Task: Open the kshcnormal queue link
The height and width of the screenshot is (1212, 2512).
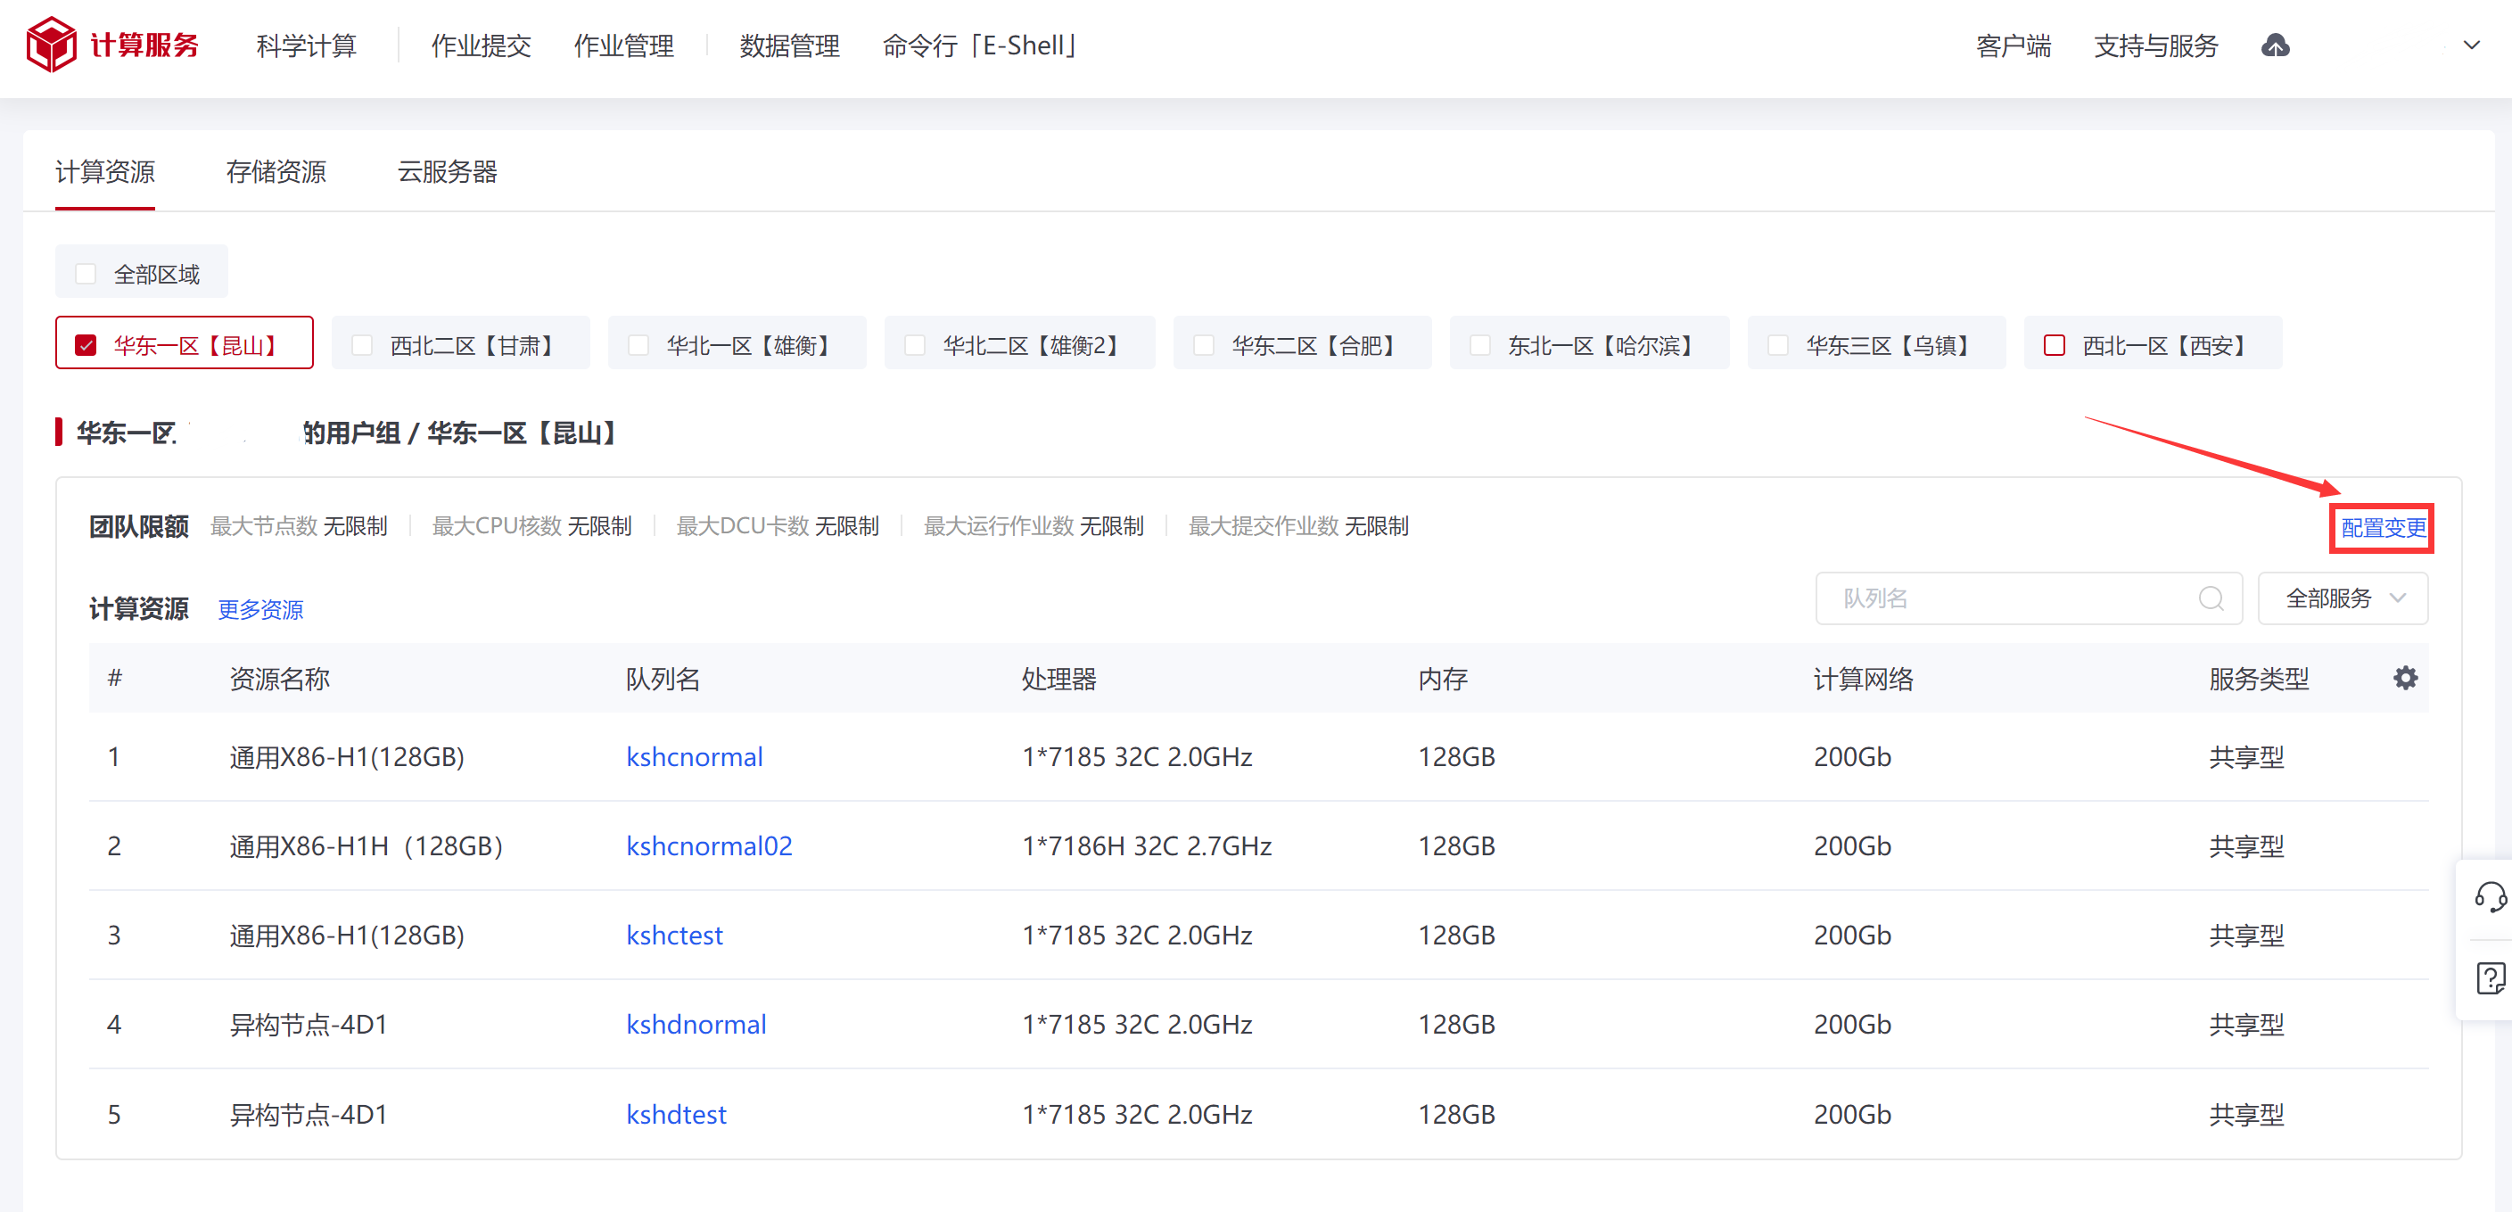Action: click(x=695, y=756)
